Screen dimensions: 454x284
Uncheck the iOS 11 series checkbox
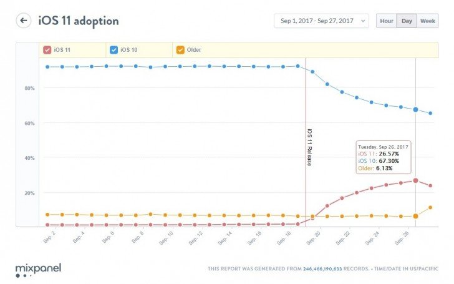pyautogui.click(x=47, y=50)
